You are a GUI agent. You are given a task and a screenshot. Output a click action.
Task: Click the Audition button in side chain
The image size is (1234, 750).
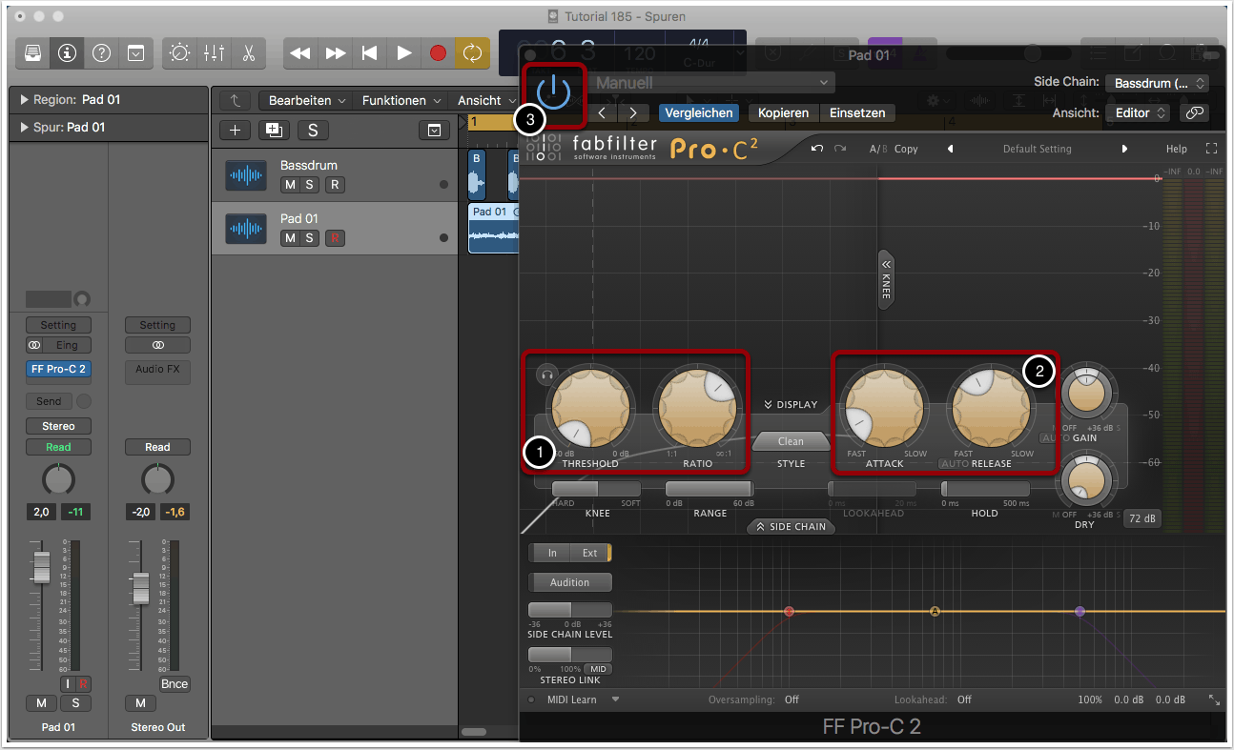(x=569, y=582)
